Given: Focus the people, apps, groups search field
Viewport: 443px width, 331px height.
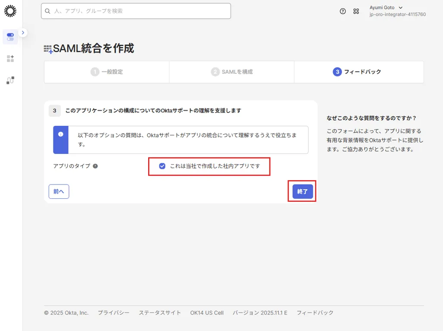Looking at the screenshot, I should 136,11.
